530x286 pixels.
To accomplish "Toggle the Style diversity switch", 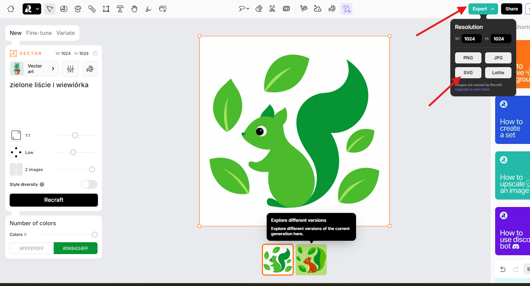I will point(89,184).
